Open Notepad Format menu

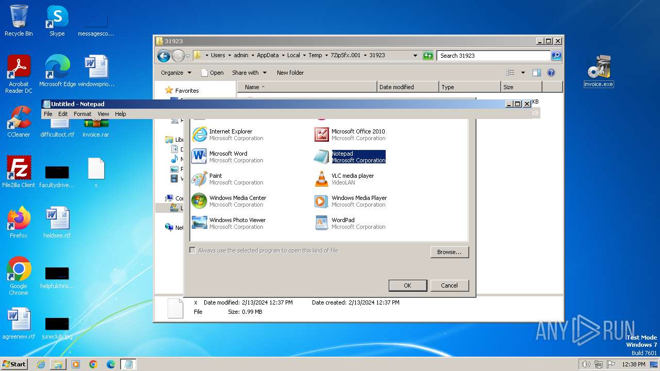(82, 114)
